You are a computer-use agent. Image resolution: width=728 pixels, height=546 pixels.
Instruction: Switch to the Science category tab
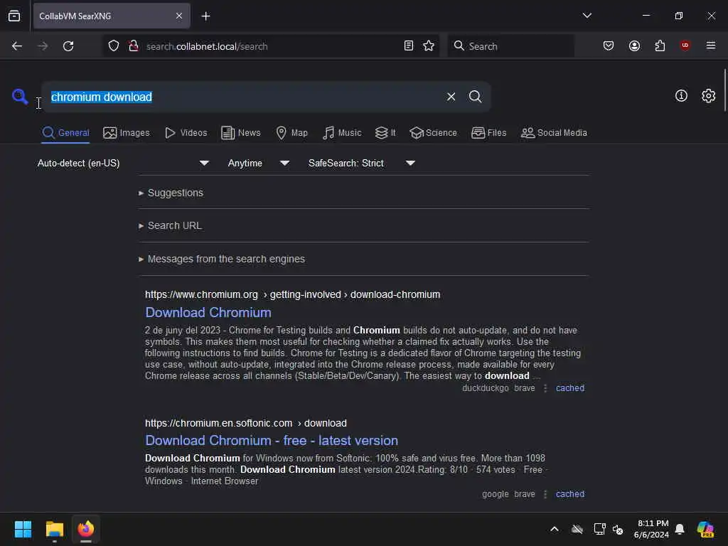[433, 133]
